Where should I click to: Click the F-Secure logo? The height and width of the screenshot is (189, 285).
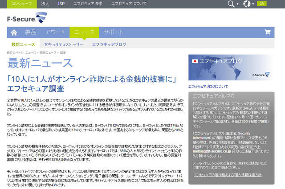27,18
